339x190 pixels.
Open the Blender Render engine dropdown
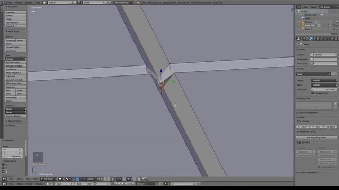click(x=123, y=2)
